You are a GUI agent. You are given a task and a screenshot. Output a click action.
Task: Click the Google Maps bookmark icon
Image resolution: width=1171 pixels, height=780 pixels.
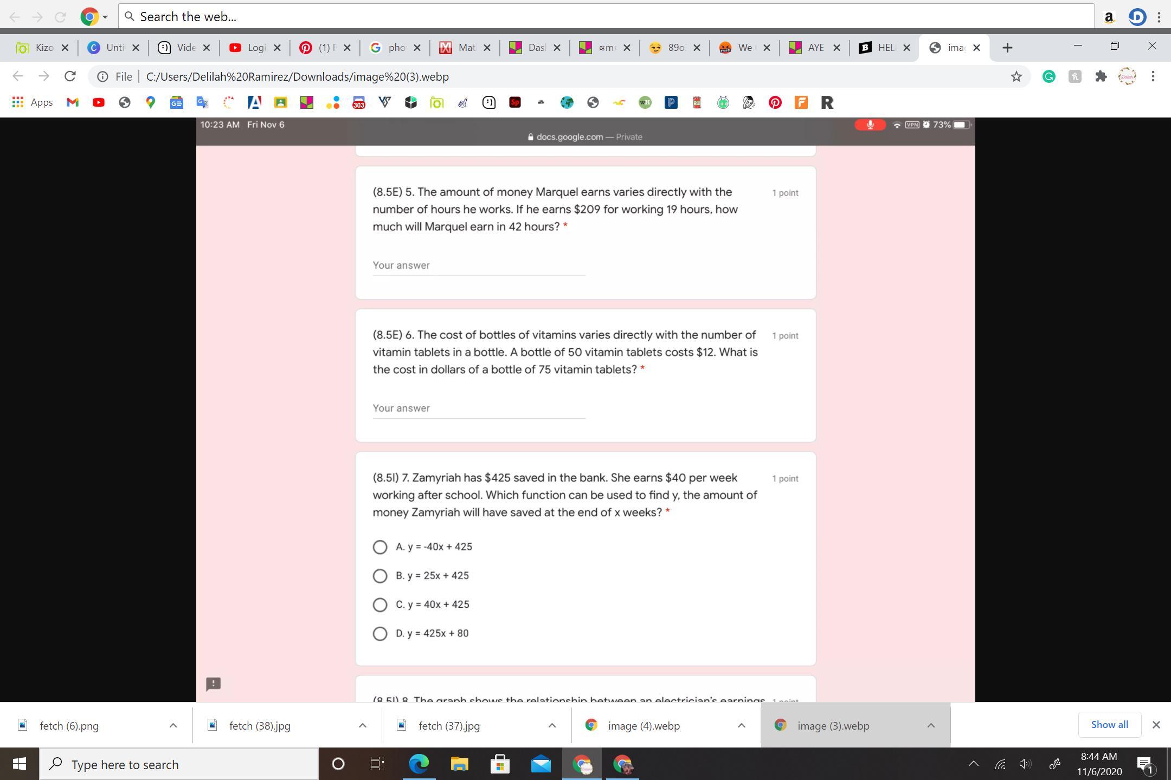(150, 102)
